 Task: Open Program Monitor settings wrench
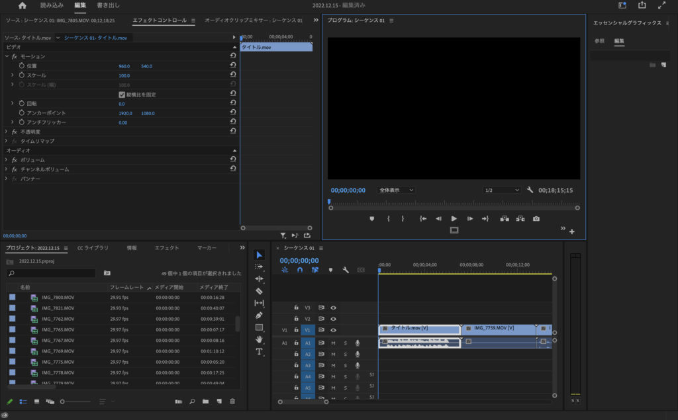click(530, 190)
